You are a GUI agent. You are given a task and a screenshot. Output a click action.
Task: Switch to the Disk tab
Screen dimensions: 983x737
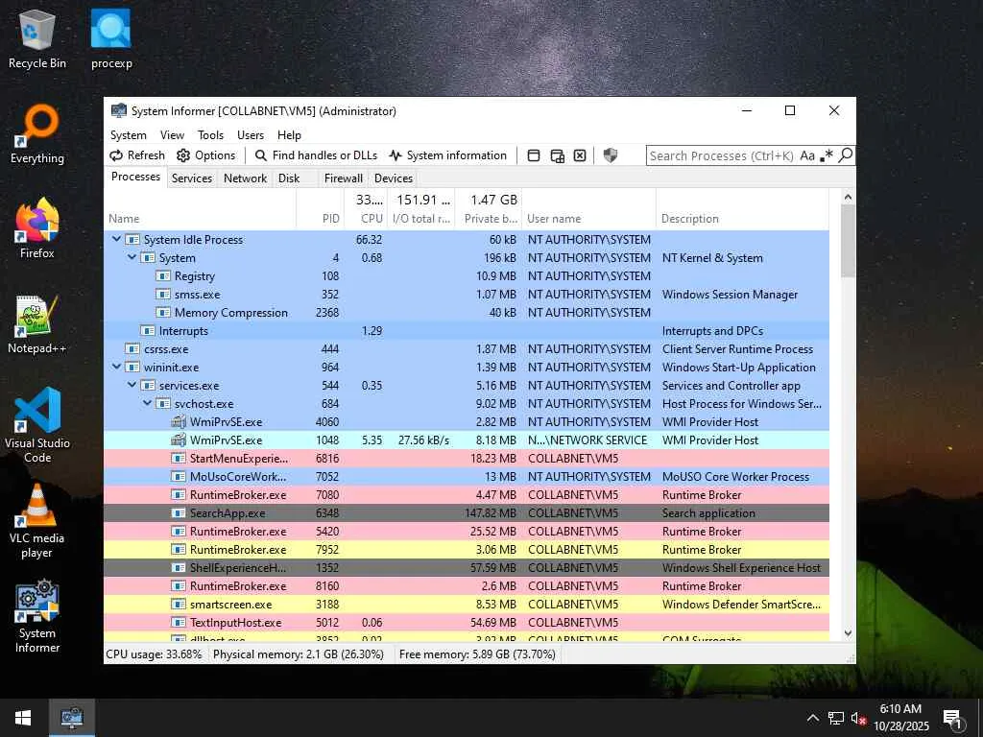point(289,178)
